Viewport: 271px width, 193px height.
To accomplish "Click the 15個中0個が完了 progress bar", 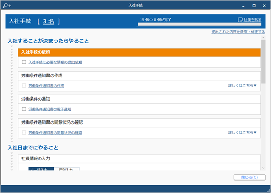I will (200, 24).
